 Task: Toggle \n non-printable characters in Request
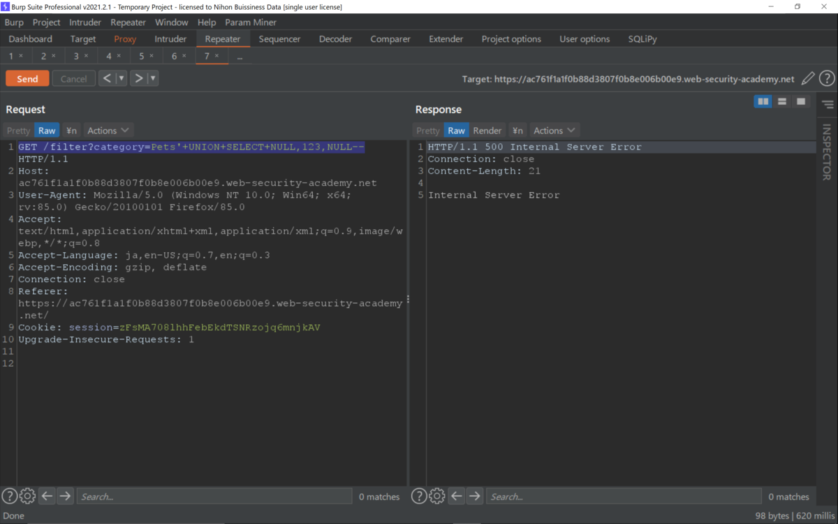(71, 131)
